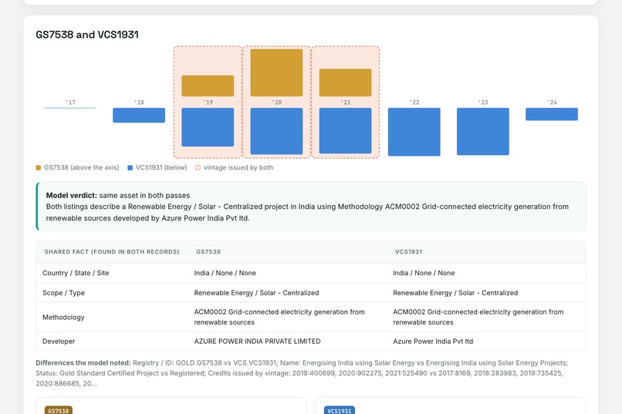622x414 pixels.
Task: Select the gold GS7538 bar for '20
Action: click(x=276, y=72)
